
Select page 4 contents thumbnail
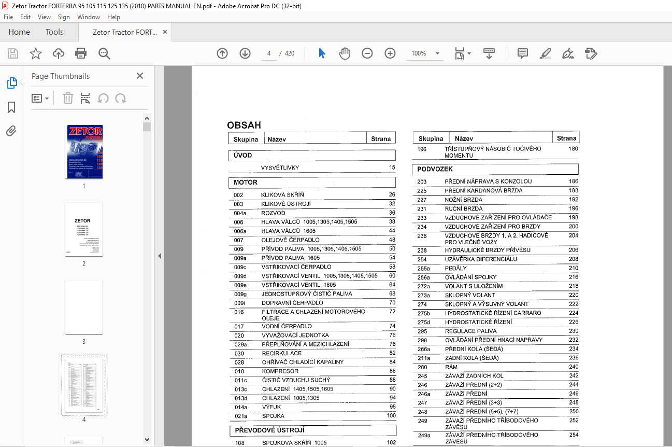[84, 385]
